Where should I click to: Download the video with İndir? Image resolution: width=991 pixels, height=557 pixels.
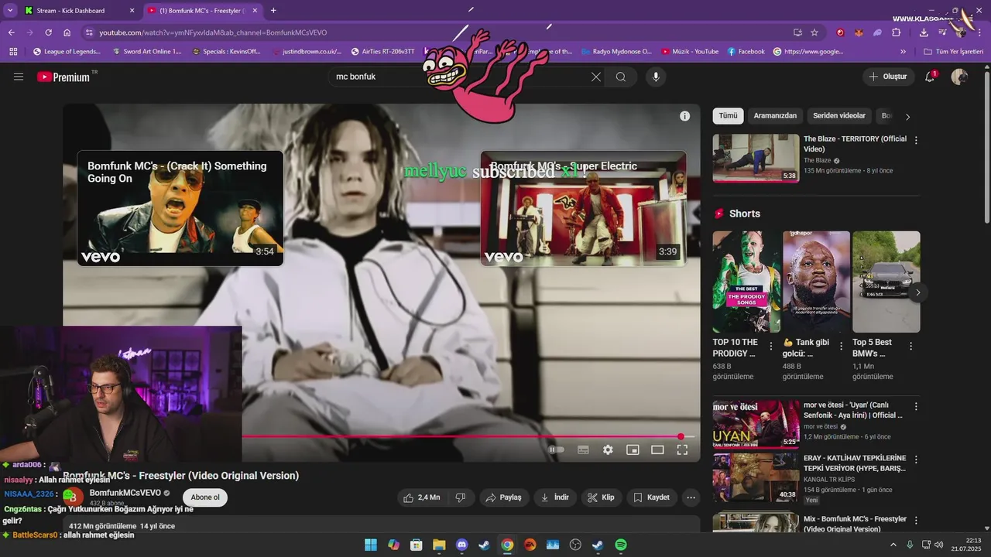(555, 497)
